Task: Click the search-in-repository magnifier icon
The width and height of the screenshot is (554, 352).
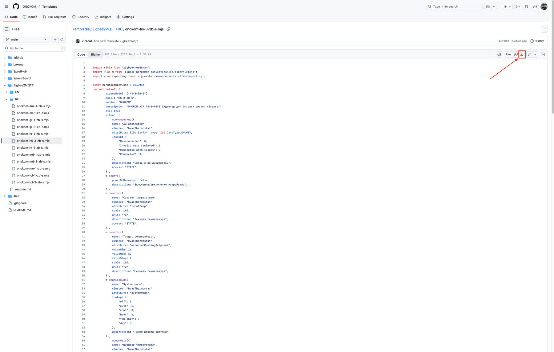Action: (62, 39)
